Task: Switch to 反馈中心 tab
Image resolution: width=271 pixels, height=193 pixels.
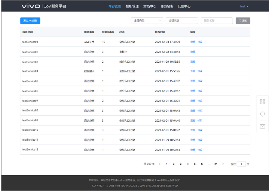Action: (184, 6)
